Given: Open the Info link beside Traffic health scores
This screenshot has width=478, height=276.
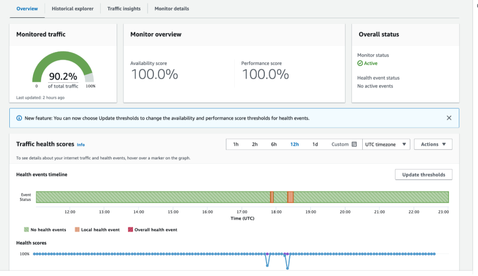Looking at the screenshot, I should pyautogui.click(x=80, y=144).
